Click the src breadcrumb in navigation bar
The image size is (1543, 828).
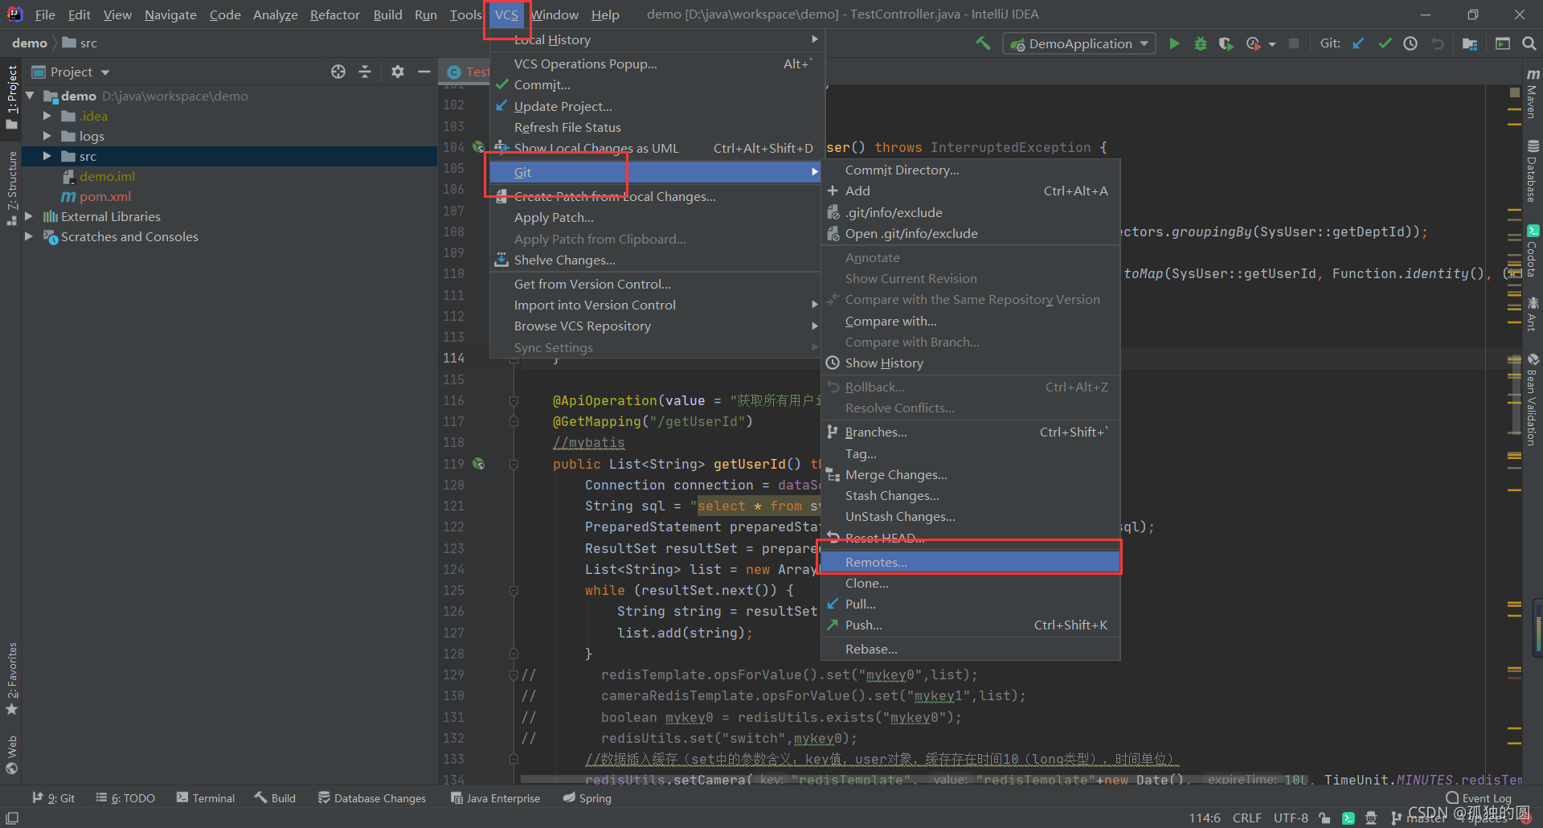click(80, 43)
